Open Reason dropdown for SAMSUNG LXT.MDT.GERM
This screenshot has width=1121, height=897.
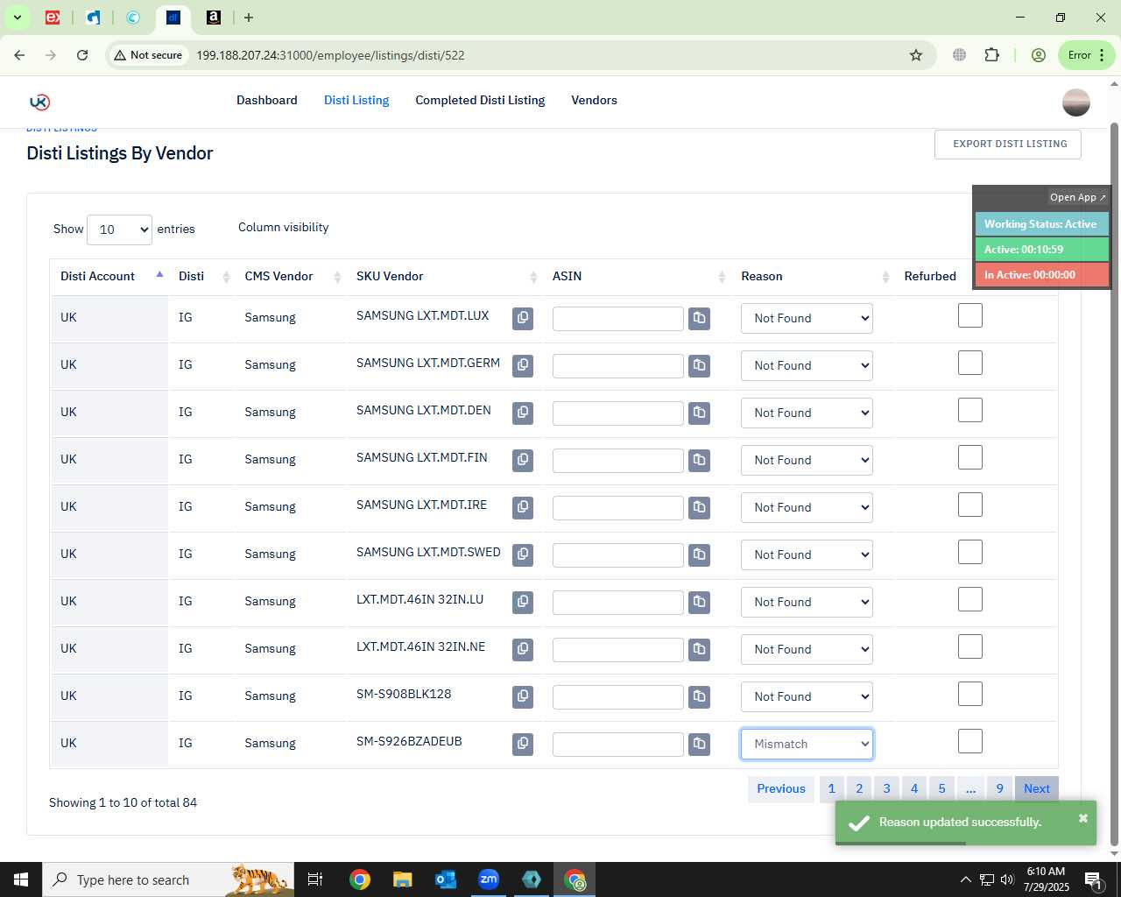click(807, 365)
